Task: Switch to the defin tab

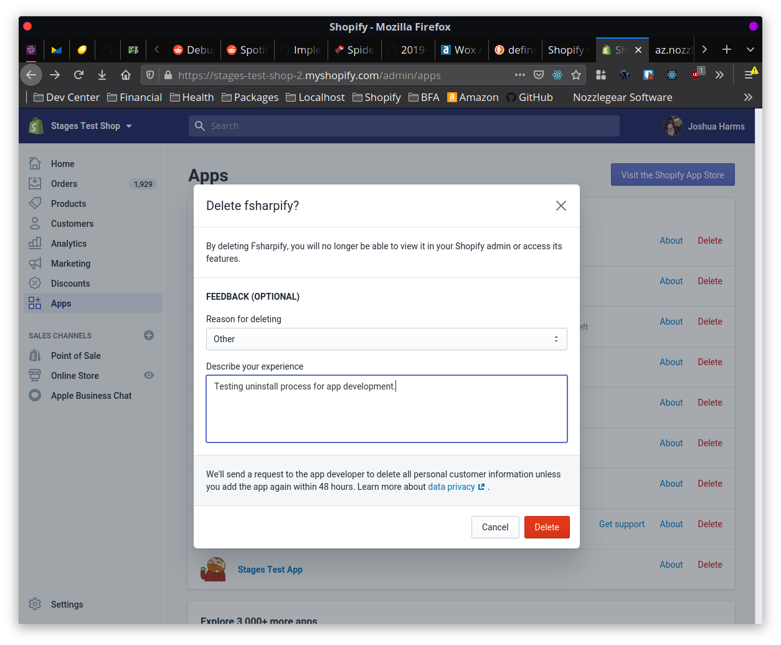Action: click(515, 50)
